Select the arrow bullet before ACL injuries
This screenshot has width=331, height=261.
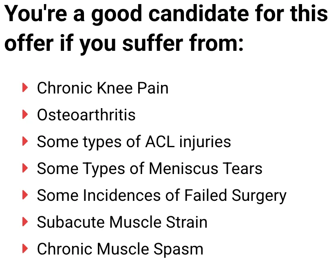25,141
